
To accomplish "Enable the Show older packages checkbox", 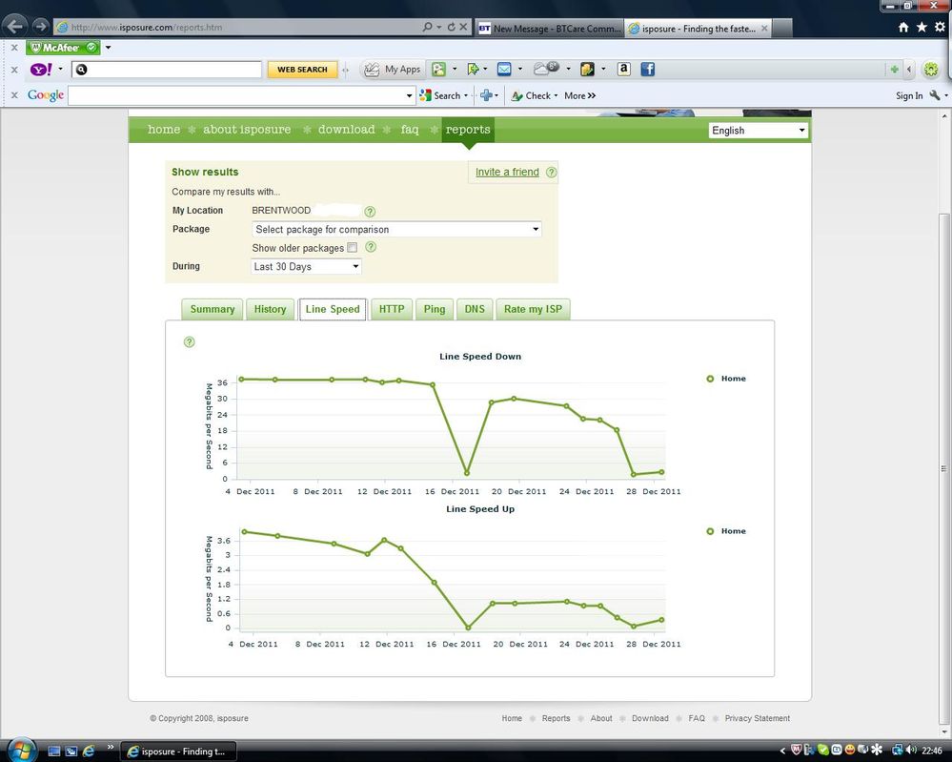I will coord(353,248).
